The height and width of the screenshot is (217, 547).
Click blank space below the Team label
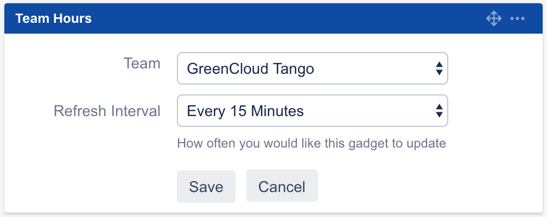click(x=142, y=87)
